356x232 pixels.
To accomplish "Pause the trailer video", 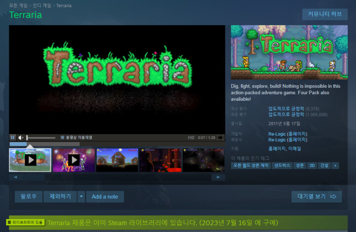I will (x=13, y=137).
